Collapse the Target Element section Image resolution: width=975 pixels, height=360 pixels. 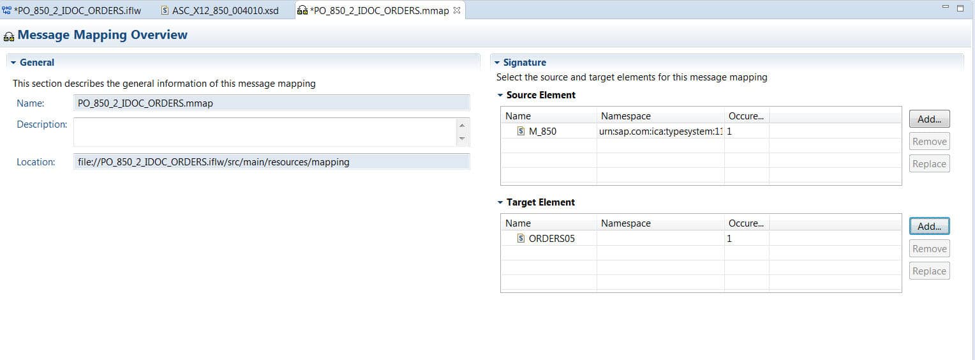tap(500, 202)
